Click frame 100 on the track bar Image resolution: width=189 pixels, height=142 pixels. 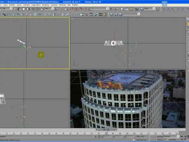coord(127,133)
